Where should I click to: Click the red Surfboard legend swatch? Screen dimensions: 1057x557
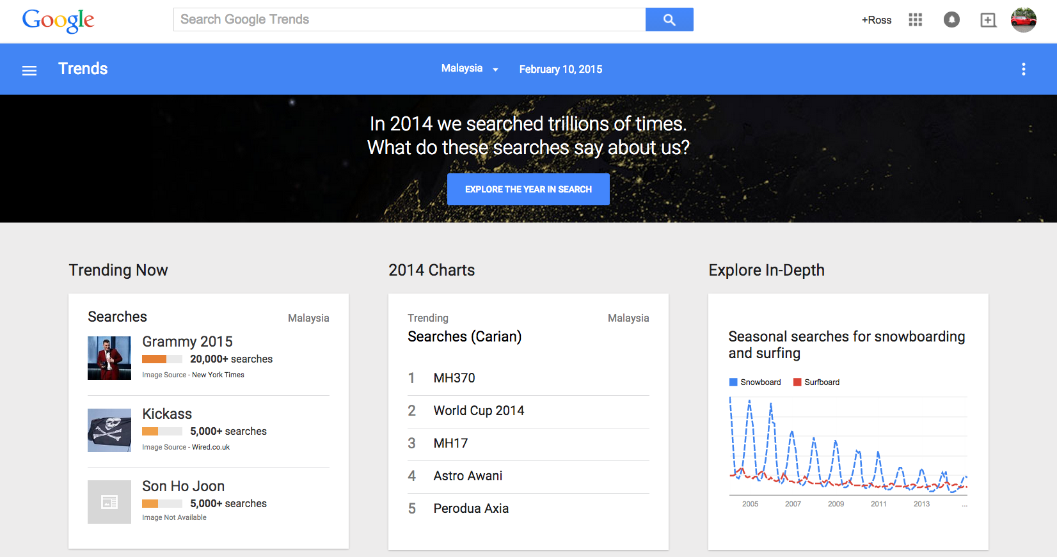coord(797,382)
